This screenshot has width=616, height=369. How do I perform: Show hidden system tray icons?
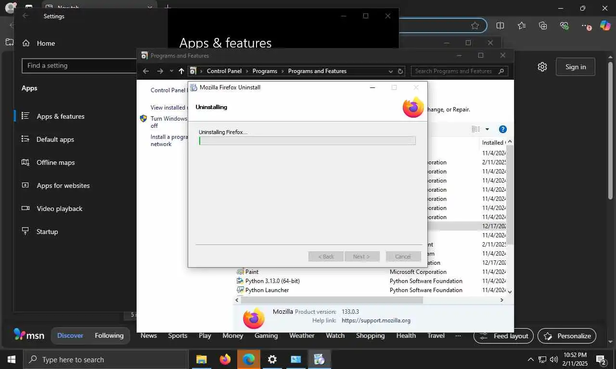tap(531, 359)
